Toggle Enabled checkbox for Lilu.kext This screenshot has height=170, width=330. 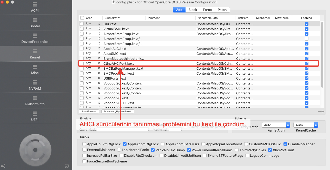point(307,24)
